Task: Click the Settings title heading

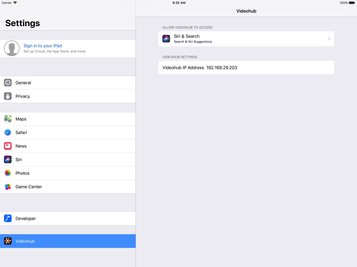Action: point(22,23)
